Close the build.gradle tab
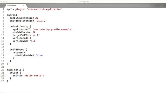 [24, 6]
